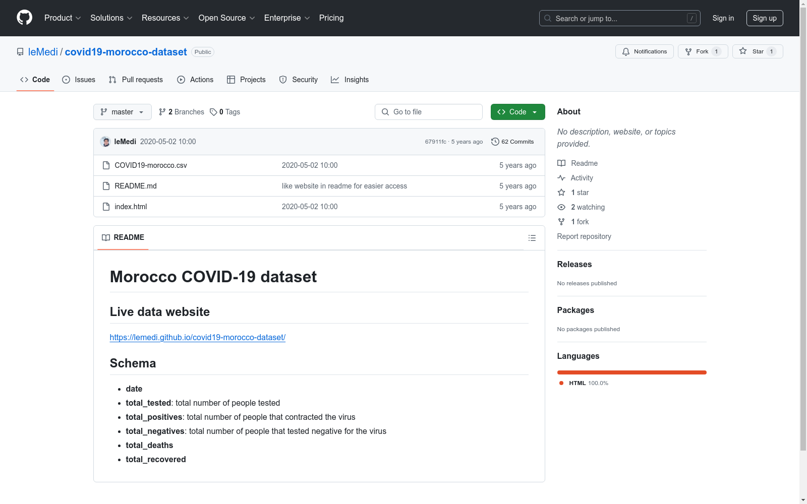Click the HTML language color dot
This screenshot has width=807, height=504.
coord(561,383)
